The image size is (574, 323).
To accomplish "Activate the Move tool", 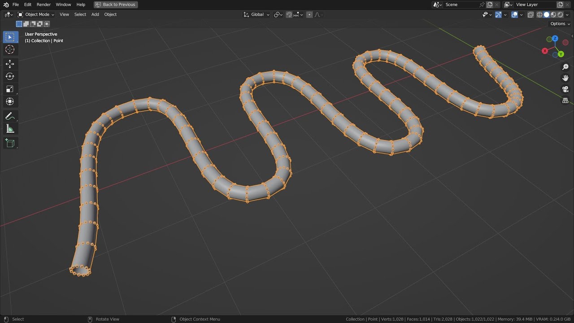I will [x=10, y=64].
